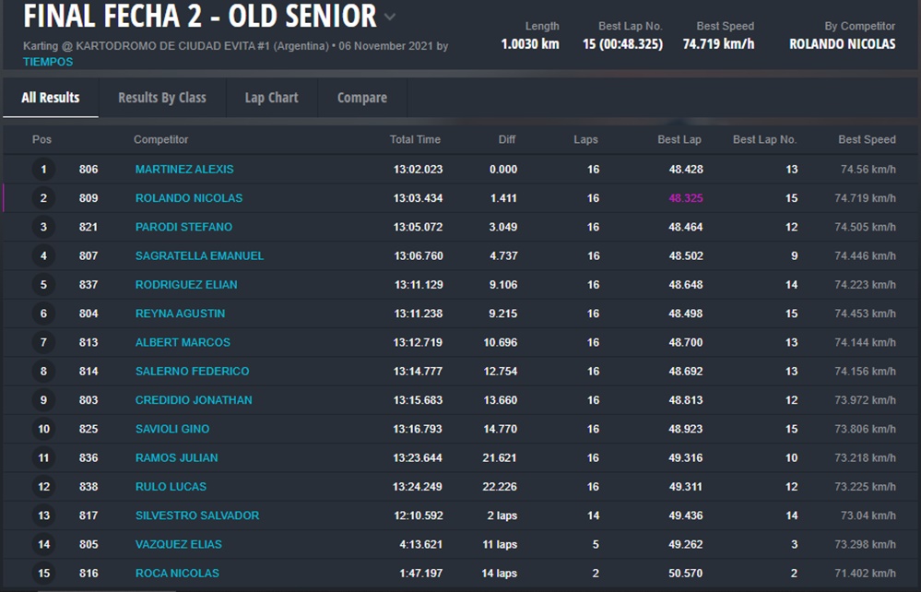921x592 pixels.
Task: Click the Best Speed column header
Action: click(x=867, y=140)
